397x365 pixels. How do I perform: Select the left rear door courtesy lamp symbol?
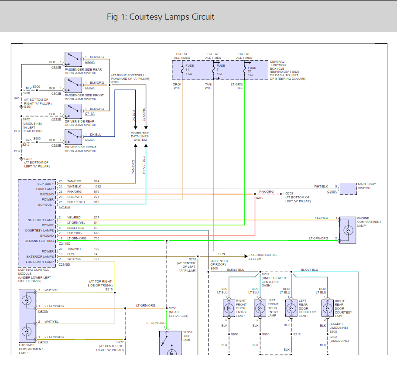pos(291,308)
